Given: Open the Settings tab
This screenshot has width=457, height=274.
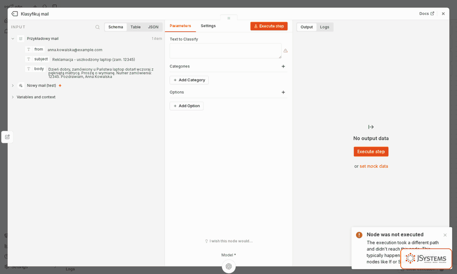Looking at the screenshot, I should click(x=208, y=26).
